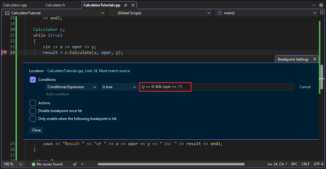Click line number 25 in the gutter
The image size is (326, 169).
click(x=12, y=144)
